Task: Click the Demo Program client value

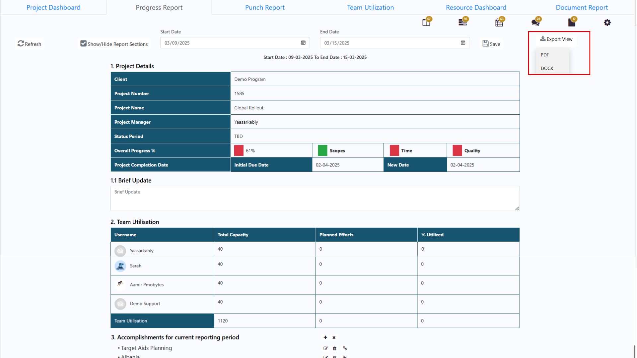Action: point(250,79)
